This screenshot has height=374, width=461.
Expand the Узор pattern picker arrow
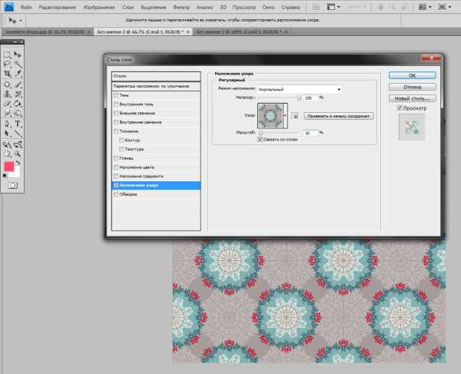tap(286, 115)
